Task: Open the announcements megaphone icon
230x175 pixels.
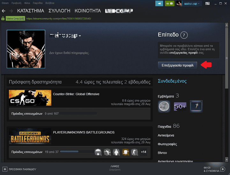Action: click(159, 3)
